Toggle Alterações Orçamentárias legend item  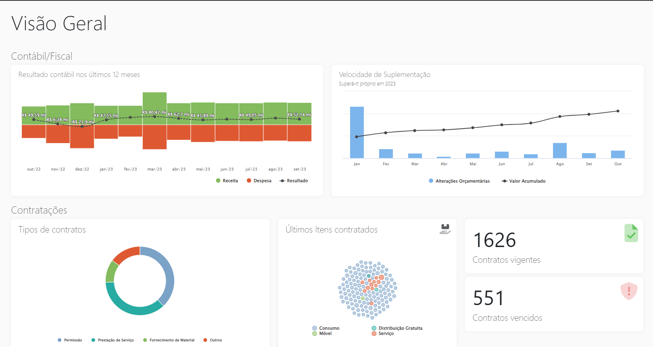pyautogui.click(x=459, y=181)
